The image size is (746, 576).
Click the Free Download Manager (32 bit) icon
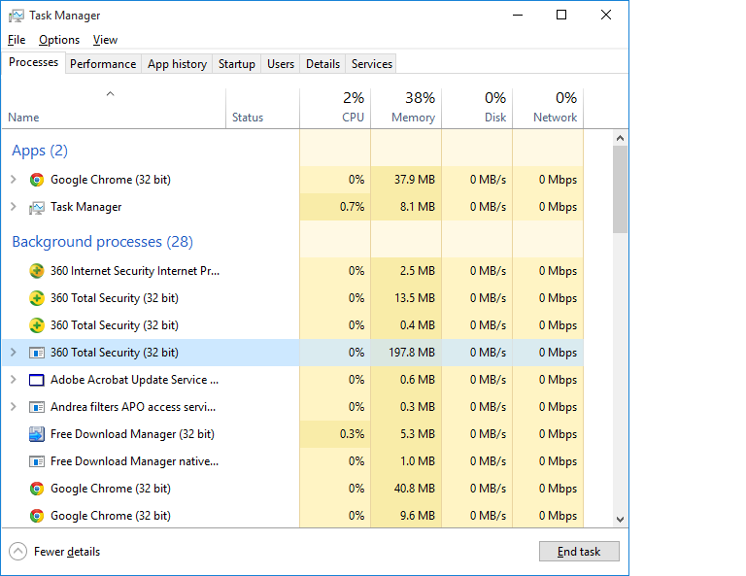coord(37,434)
